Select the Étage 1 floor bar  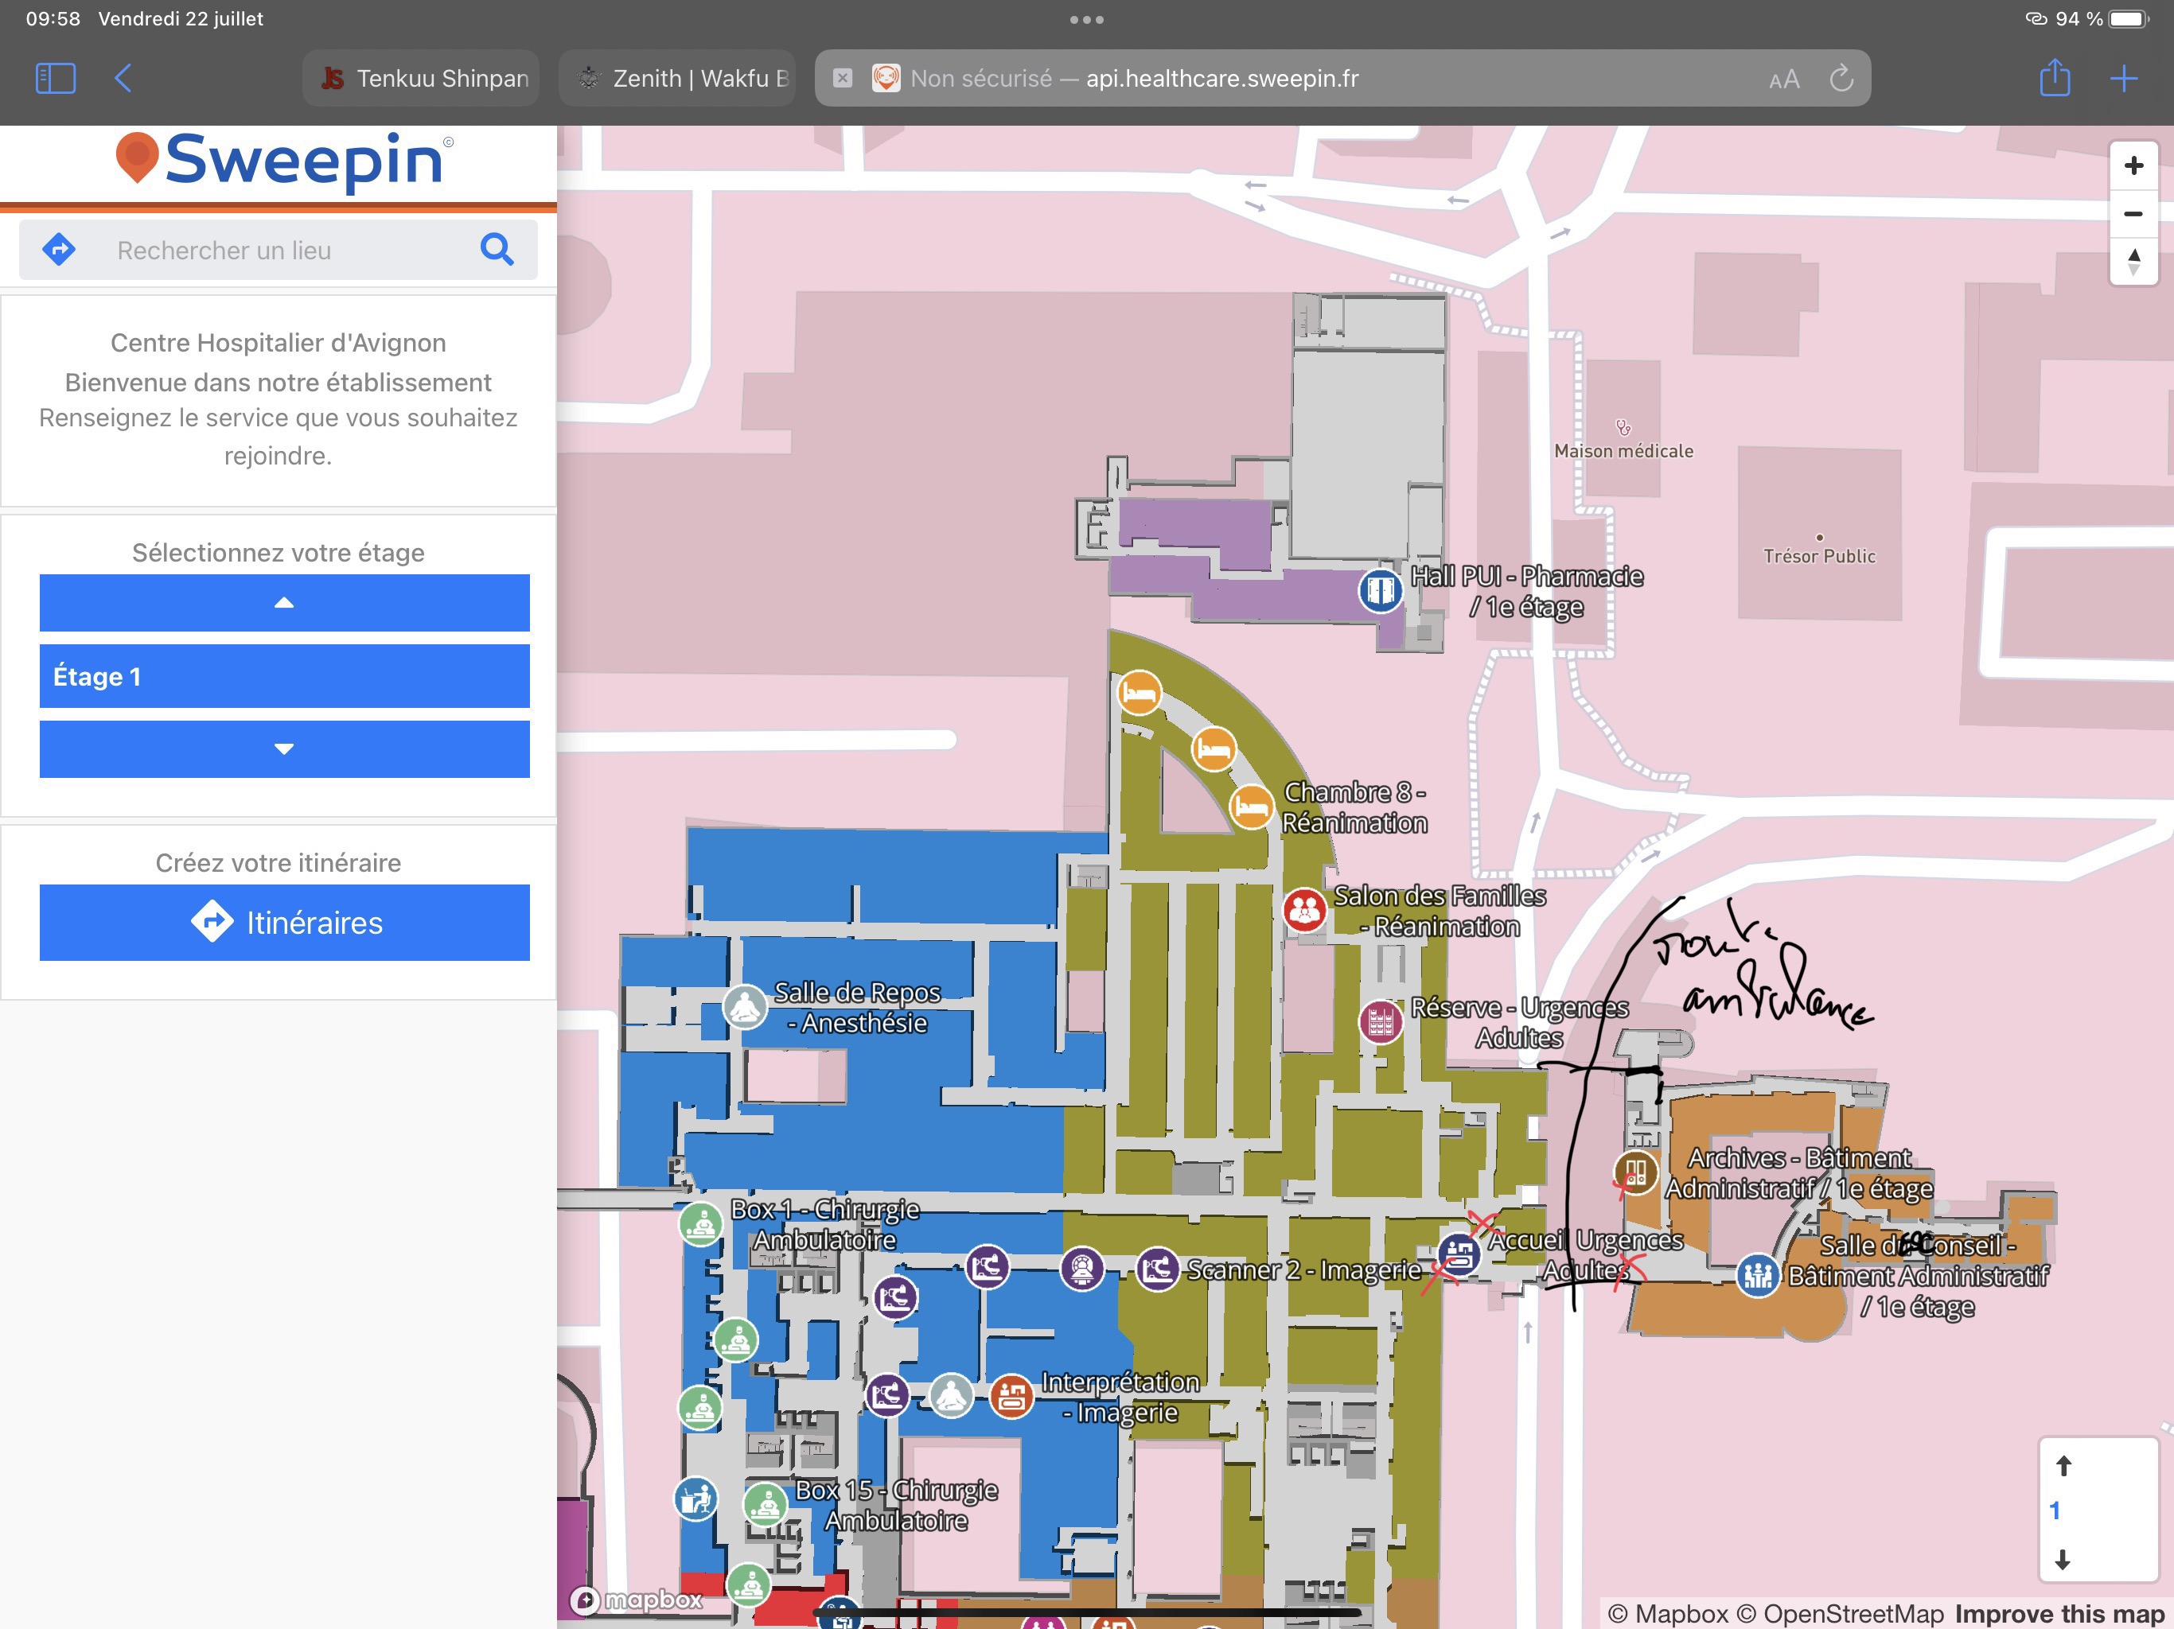284,676
